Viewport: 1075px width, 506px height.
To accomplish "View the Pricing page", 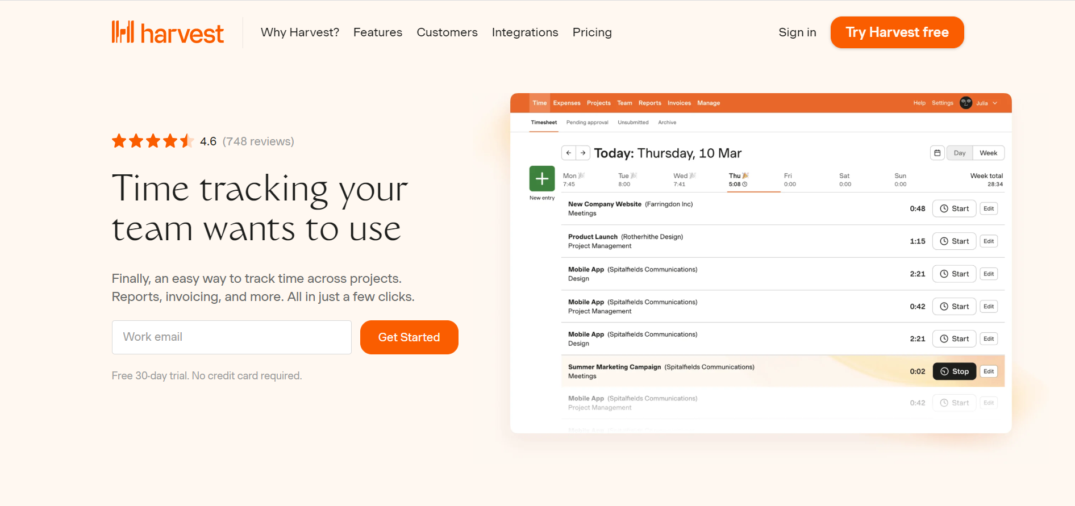I will pos(592,32).
